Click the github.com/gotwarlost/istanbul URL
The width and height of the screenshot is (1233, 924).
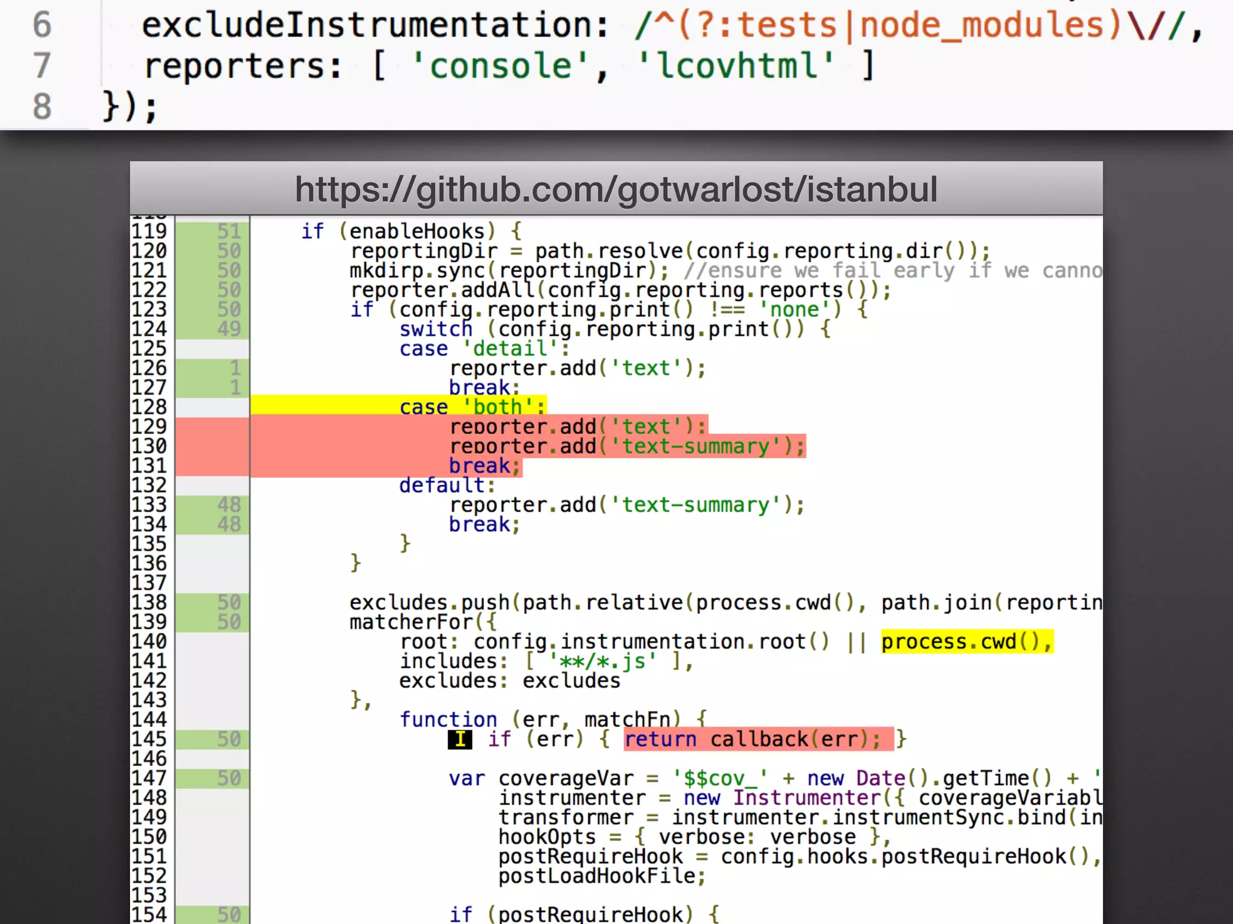(616, 189)
